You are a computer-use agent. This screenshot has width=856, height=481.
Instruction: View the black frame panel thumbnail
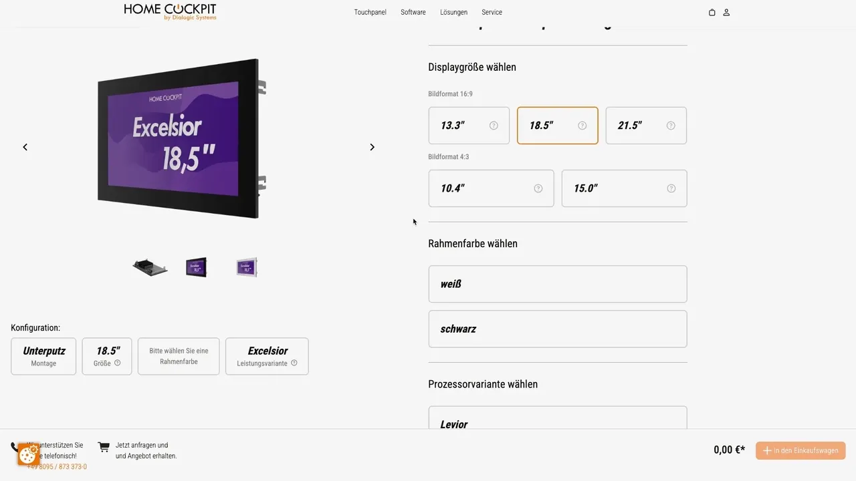click(197, 267)
